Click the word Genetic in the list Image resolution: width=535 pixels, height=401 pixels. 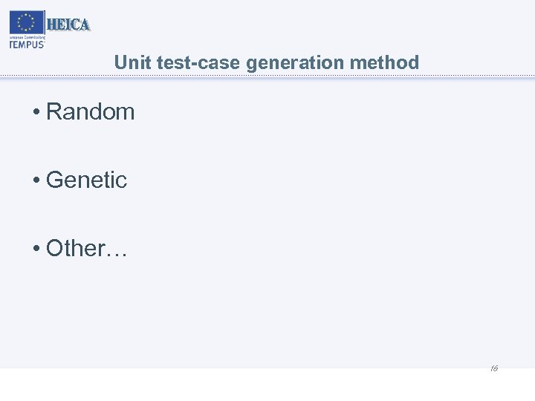click(x=86, y=180)
